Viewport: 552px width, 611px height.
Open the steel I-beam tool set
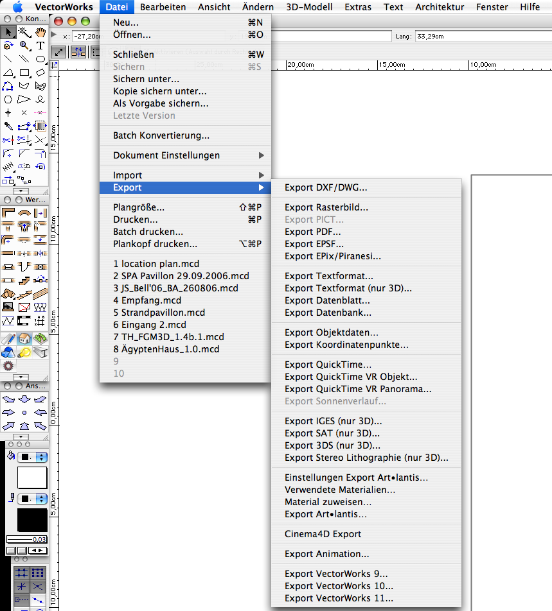(x=40, y=352)
